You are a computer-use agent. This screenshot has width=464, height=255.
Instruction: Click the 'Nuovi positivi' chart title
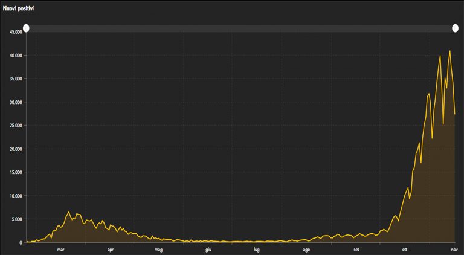pos(18,8)
